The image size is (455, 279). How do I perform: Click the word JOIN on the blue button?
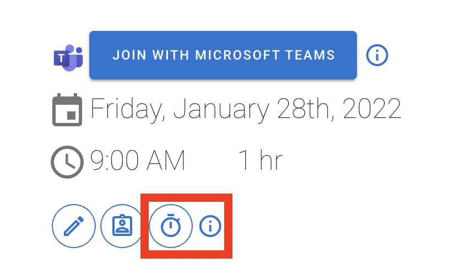point(129,55)
